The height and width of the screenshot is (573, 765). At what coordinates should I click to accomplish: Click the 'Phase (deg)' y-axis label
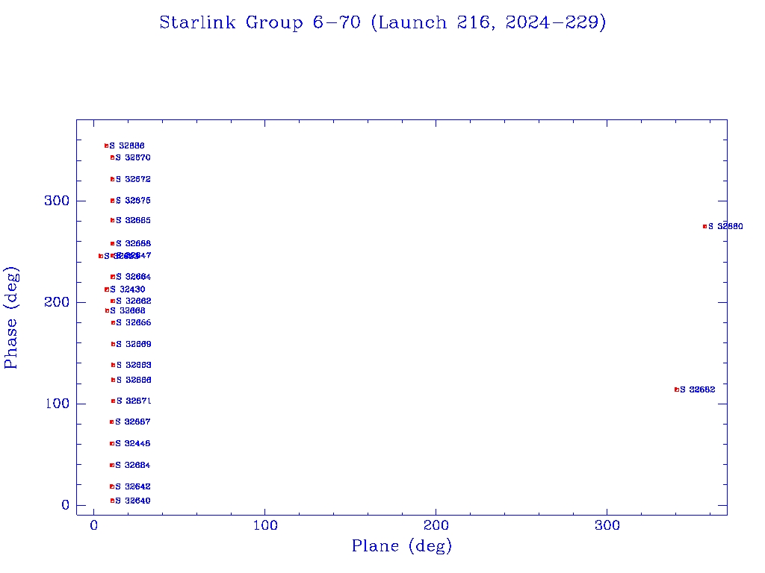tap(10, 318)
